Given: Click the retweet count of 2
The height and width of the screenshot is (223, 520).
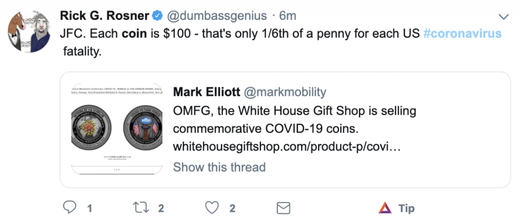Looking at the screenshot, I should pos(161,208).
